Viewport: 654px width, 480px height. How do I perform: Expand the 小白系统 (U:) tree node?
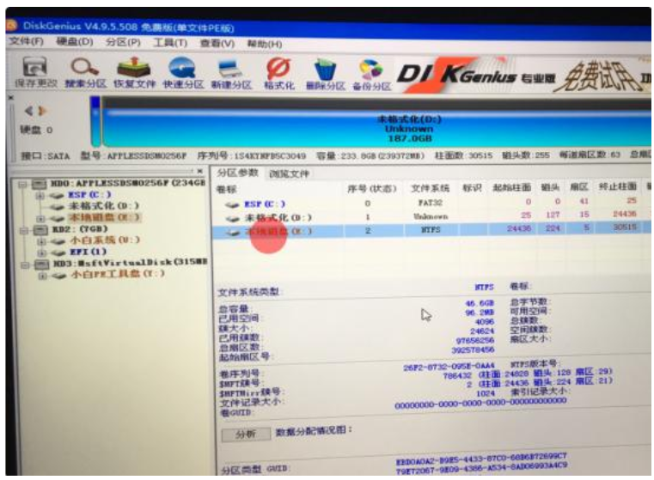tap(41, 240)
